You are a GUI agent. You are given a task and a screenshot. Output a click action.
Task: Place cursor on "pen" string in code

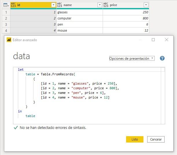76,93
